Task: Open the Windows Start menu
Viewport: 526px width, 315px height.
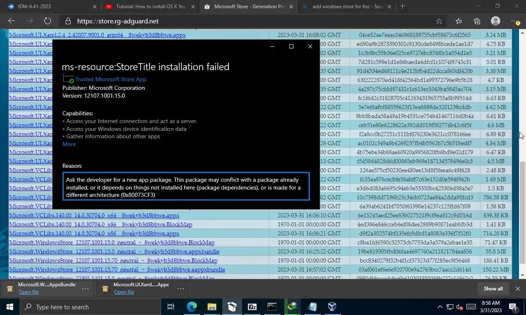Action: click(10, 307)
